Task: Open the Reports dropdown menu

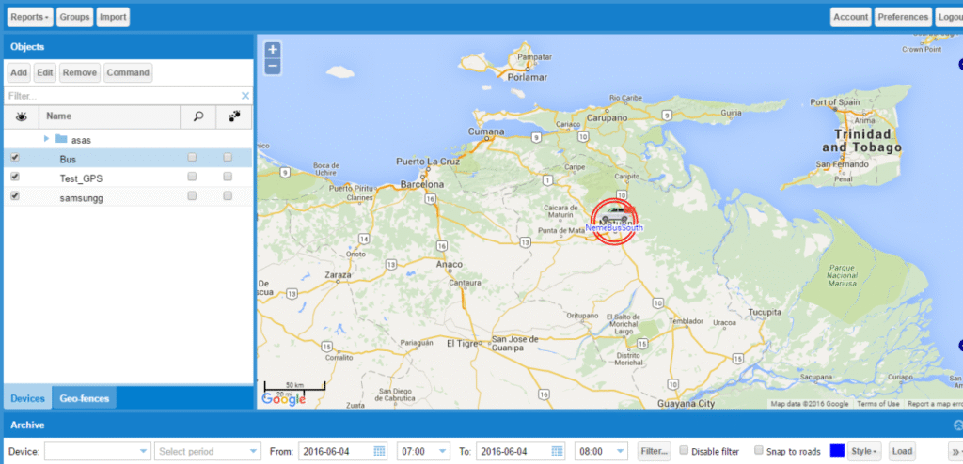Action: point(29,17)
